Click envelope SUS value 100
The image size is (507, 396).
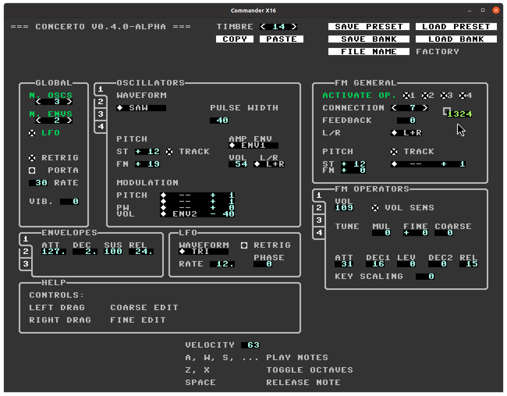pyautogui.click(x=113, y=251)
